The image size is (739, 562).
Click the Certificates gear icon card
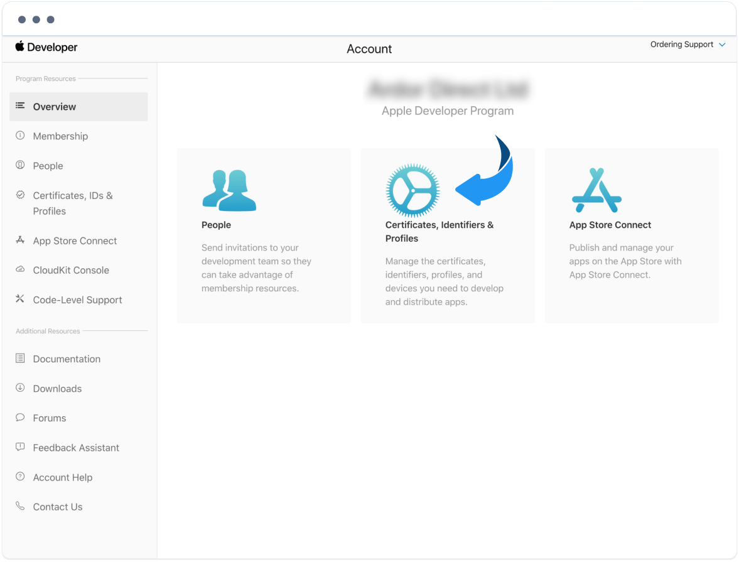(413, 190)
